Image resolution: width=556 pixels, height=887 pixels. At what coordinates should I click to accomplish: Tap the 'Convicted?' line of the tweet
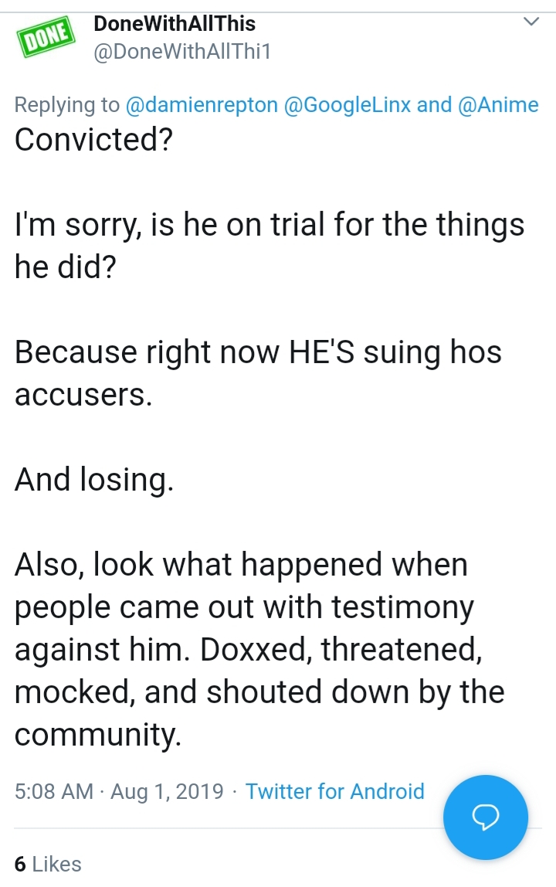click(93, 140)
